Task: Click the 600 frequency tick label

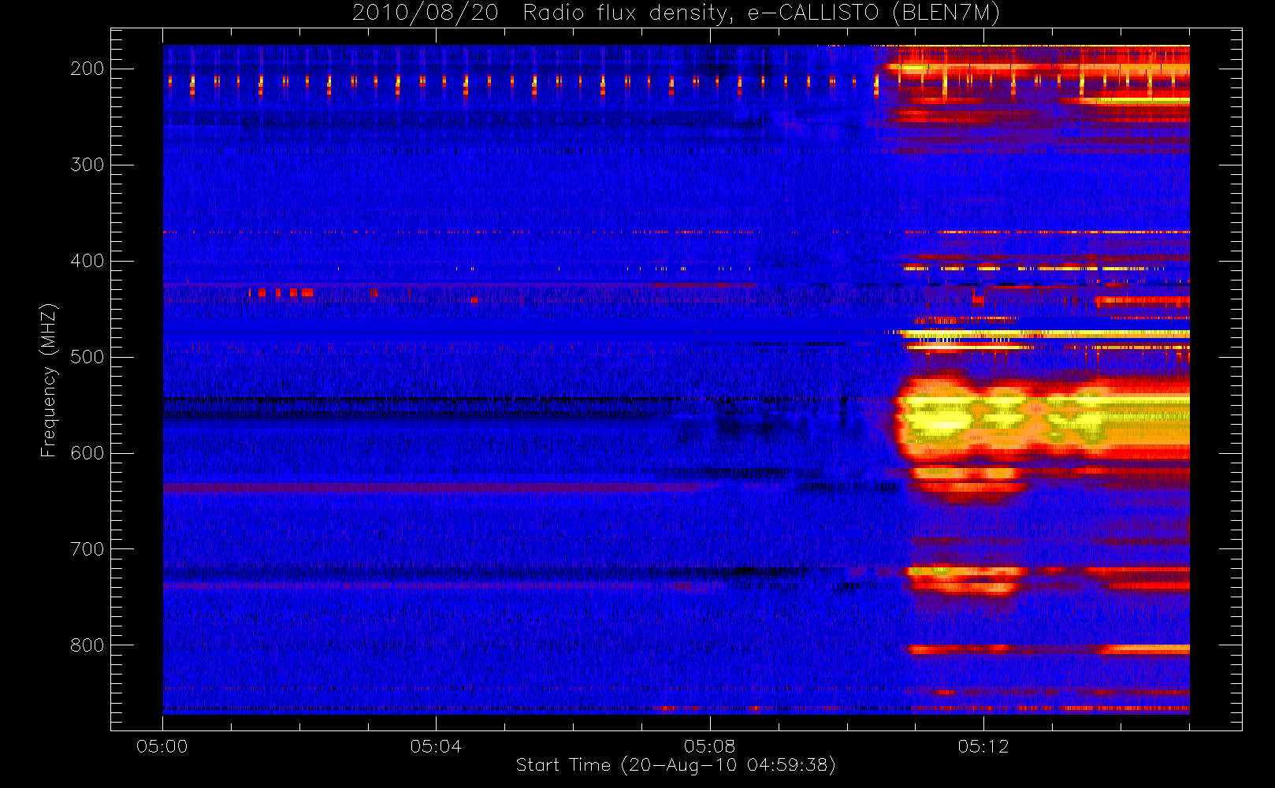Action: pyautogui.click(x=87, y=453)
